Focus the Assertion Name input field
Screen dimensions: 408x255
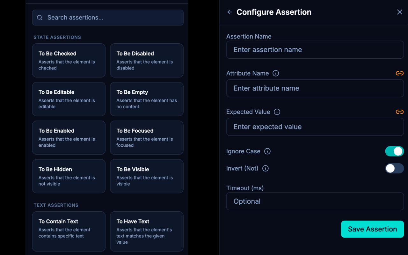[x=315, y=50]
